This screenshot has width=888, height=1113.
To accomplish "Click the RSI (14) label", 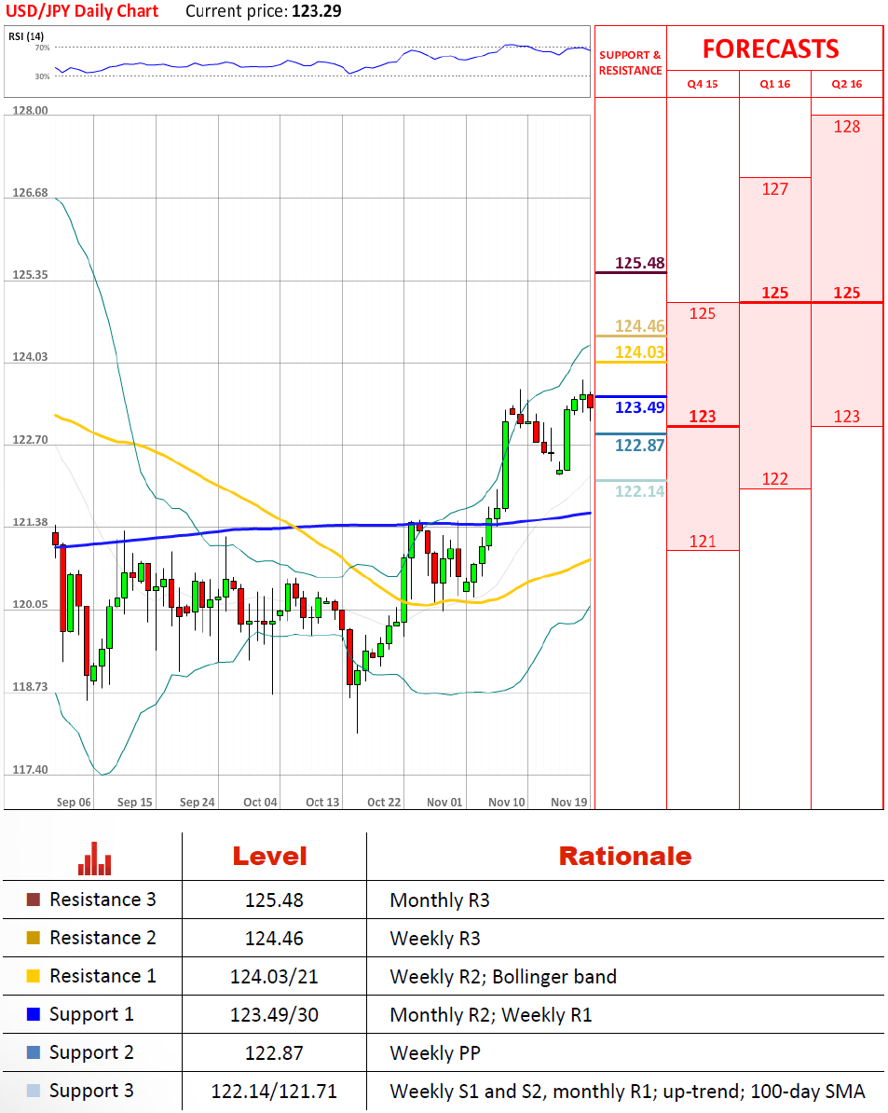I will click(26, 36).
